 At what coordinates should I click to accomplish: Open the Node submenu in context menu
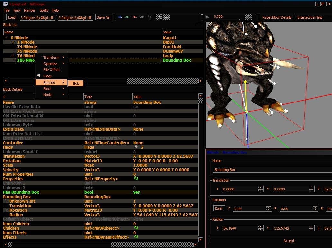click(x=51, y=95)
